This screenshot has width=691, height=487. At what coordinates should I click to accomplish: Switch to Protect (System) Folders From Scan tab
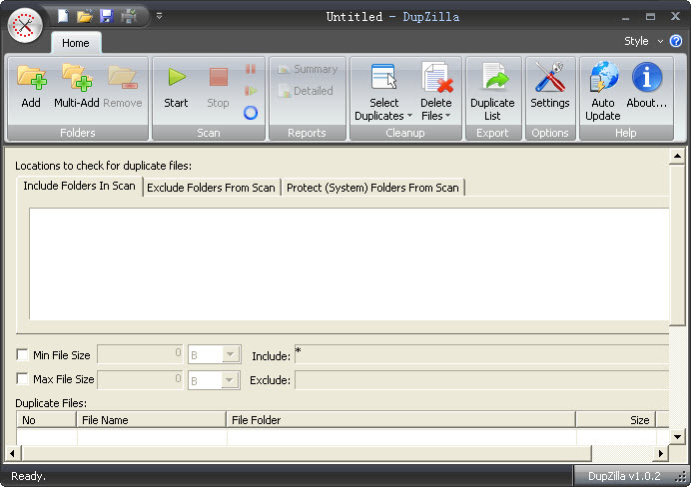[372, 187]
